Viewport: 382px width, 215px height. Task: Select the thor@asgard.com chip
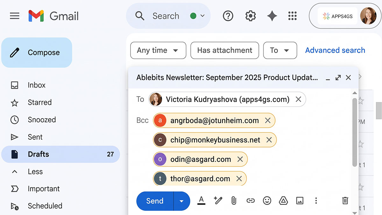pos(200,179)
